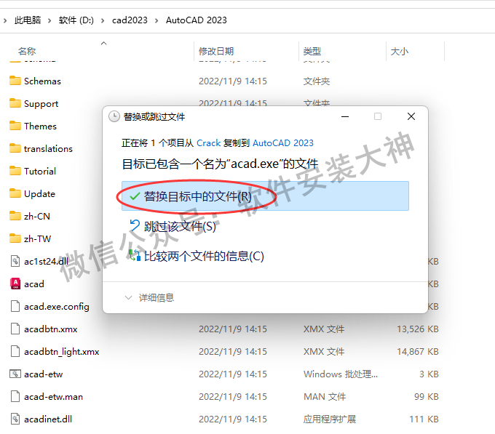
Task: Select the Themes folder name
Action: coord(40,126)
